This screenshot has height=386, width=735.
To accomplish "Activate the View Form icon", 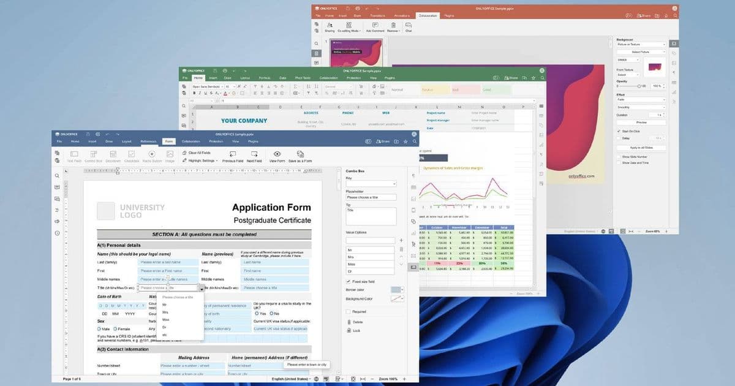I will click(x=277, y=153).
